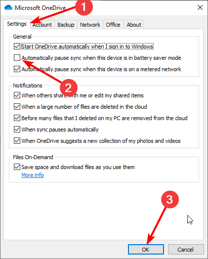Switch to the Account tab
This screenshot has height=259, width=208.
pyautogui.click(x=42, y=25)
